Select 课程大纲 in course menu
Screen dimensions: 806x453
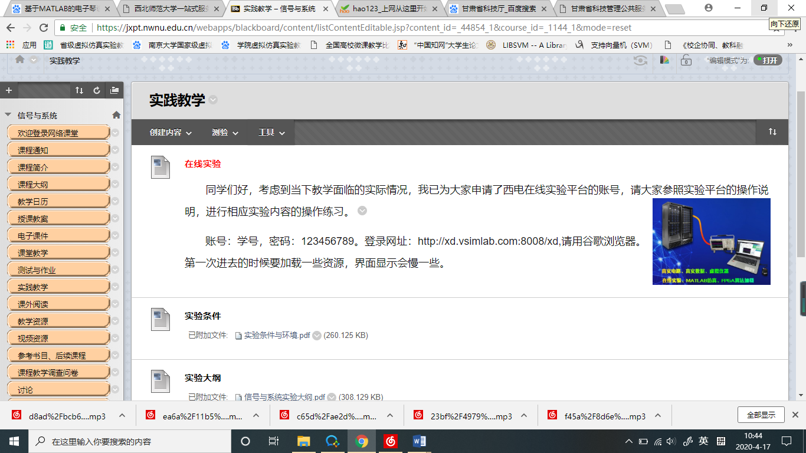33,185
